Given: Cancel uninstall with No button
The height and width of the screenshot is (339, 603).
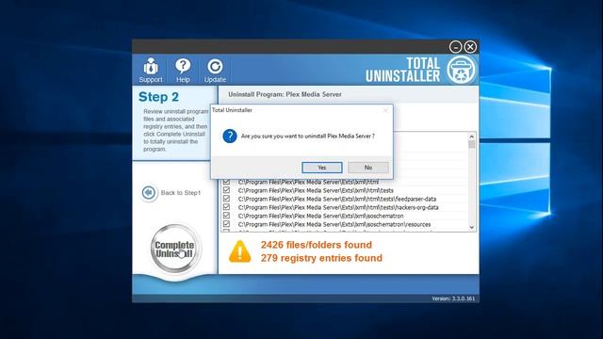Looking at the screenshot, I should click(368, 168).
